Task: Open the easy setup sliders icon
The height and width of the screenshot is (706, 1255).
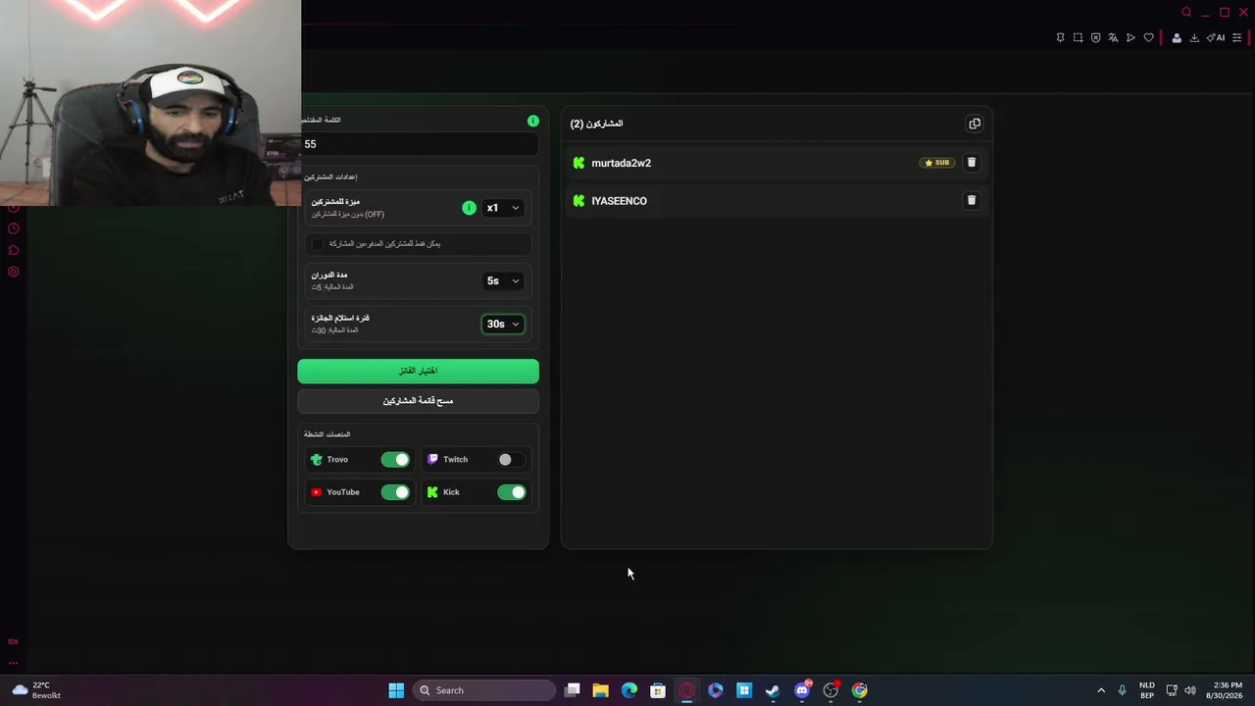Action: (x=1236, y=37)
